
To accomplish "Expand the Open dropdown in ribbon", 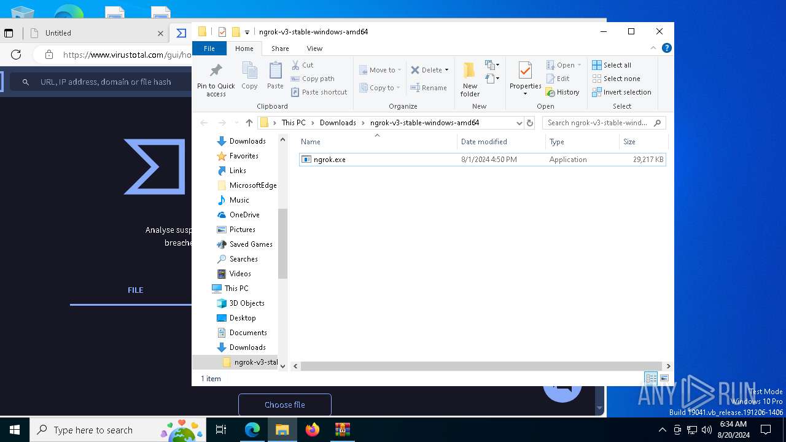I will pyautogui.click(x=579, y=65).
